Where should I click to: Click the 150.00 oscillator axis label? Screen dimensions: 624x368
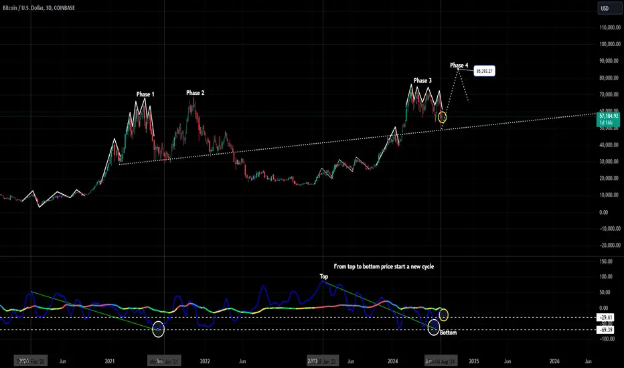point(606,262)
